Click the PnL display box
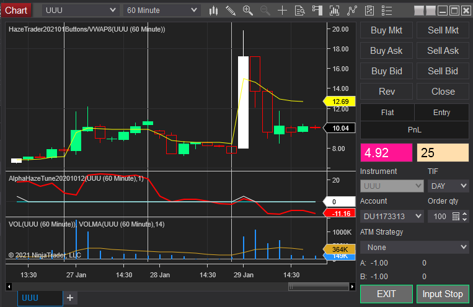The image size is (473, 307). pos(415,130)
